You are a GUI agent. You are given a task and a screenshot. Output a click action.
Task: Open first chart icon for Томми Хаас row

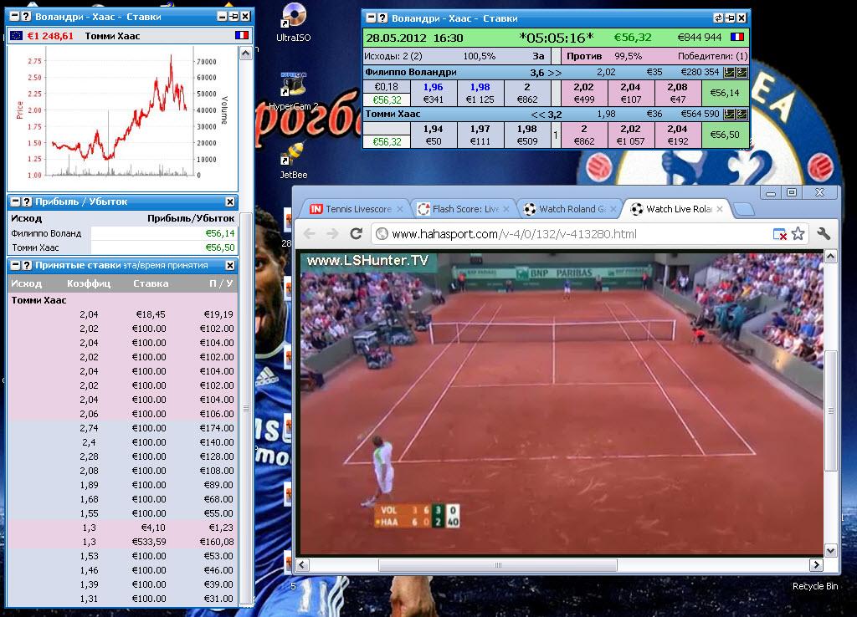[x=729, y=114]
